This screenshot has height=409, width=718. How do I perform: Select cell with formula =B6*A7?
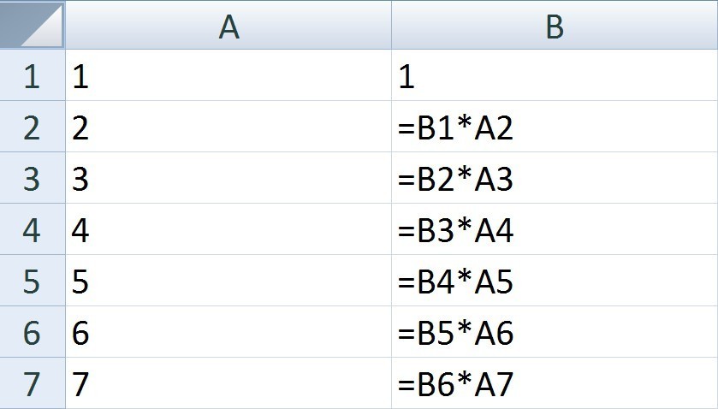pos(555,383)
